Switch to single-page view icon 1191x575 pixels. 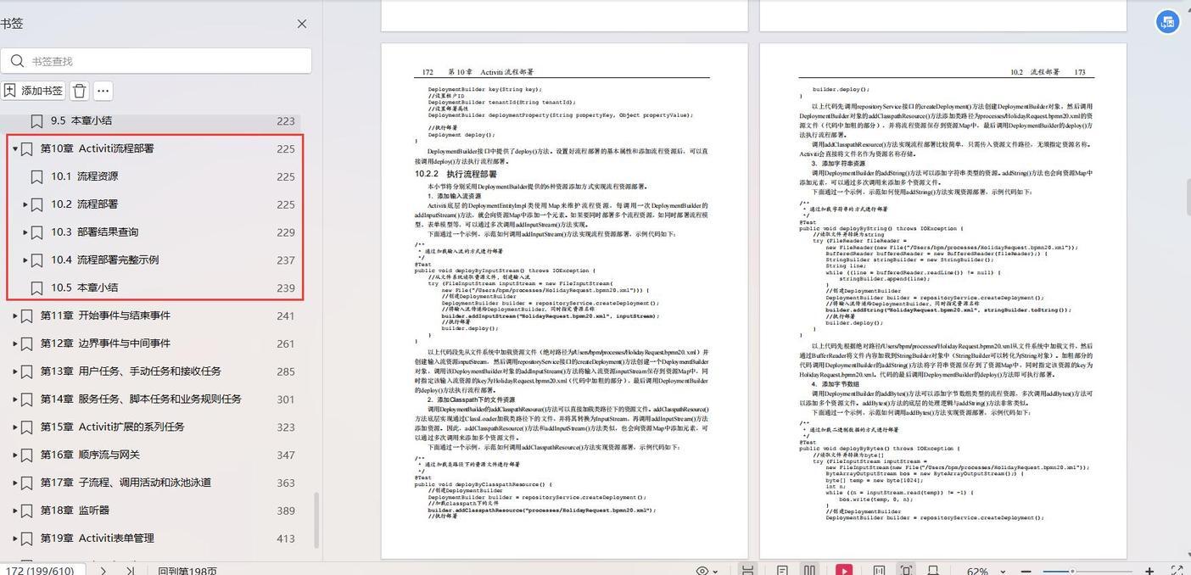(x=783, y=571)
